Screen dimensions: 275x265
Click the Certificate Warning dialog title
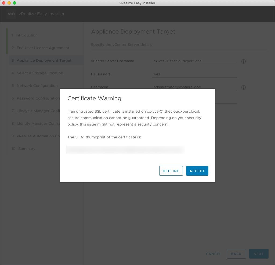pos(94,98)
